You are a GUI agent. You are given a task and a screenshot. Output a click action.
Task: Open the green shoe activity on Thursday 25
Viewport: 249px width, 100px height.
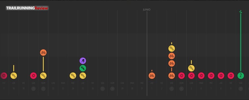[x=83, y=68]
